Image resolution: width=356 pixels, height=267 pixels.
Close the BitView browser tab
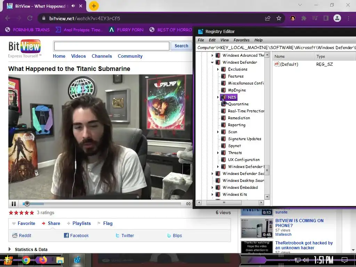point(81,6)
